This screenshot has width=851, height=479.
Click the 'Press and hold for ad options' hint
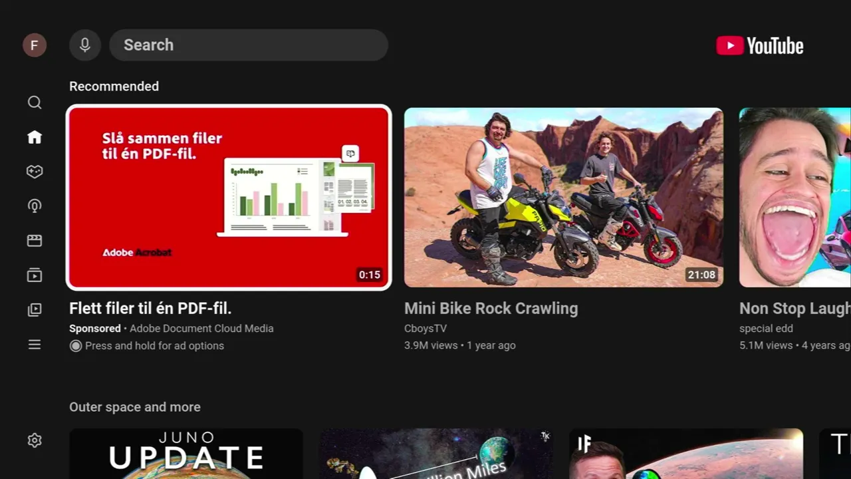pyautogui.click(x=147, y=346)
